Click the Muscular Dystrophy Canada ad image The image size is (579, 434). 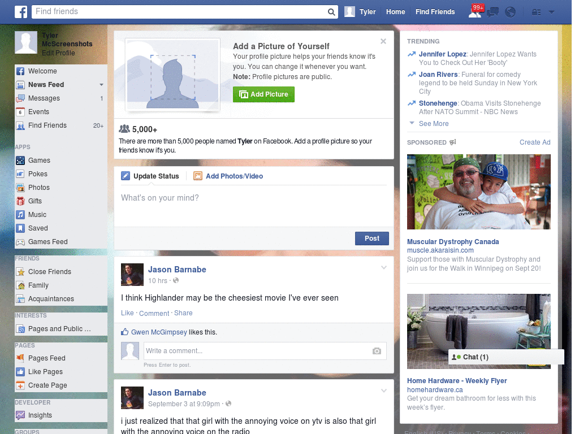pyautogui.click(x=478, y=192)
